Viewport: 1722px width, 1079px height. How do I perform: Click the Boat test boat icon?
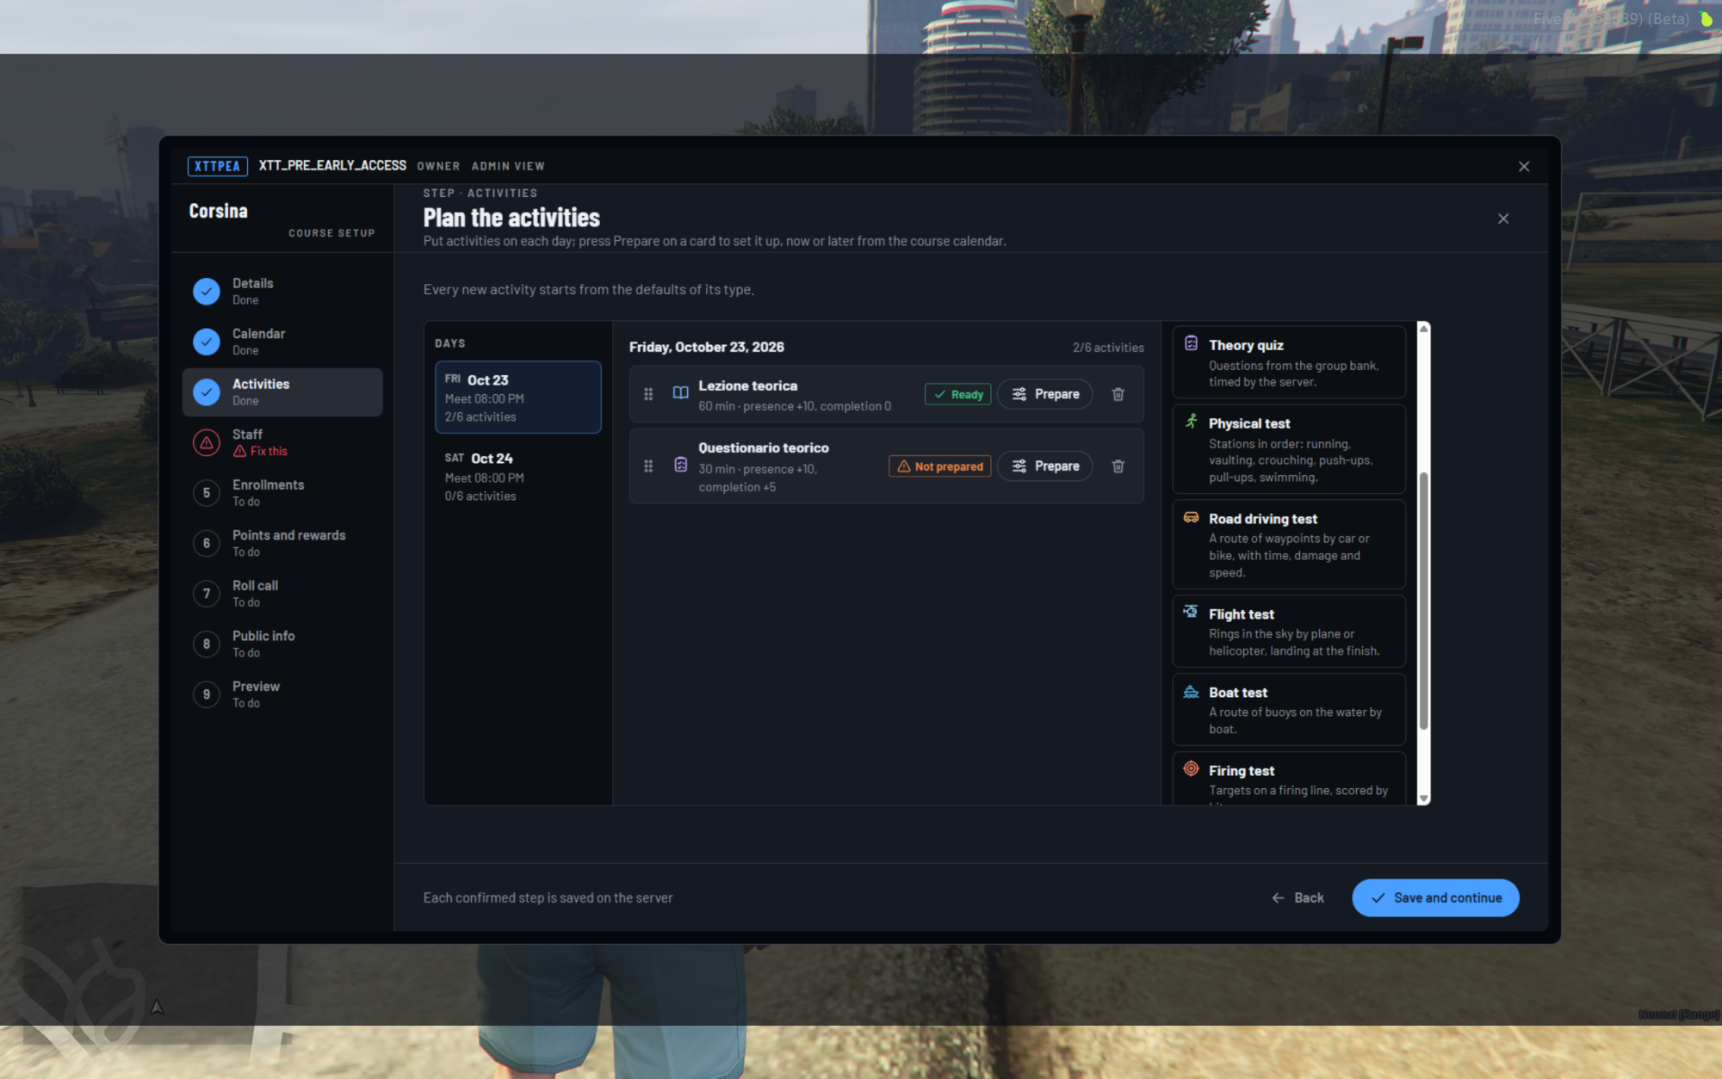pyautogui.click(x=1191, y=691)
